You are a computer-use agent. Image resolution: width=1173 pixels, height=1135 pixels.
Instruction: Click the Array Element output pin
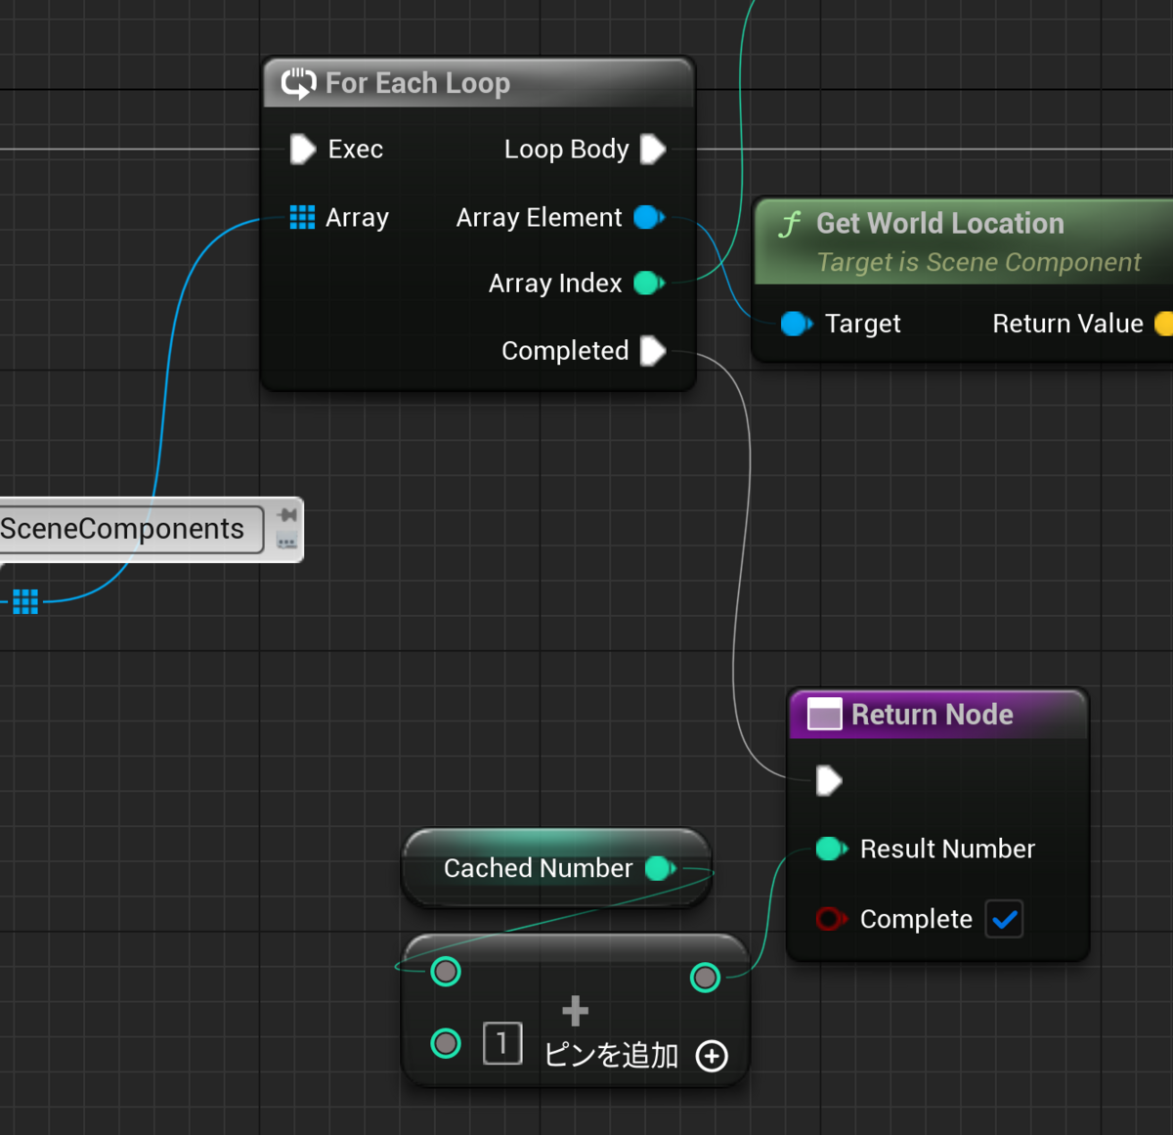coord(647,217)
